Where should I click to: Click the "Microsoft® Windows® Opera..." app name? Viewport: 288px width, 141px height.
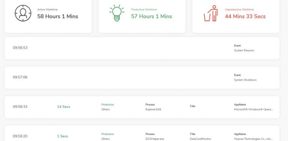click(x=253, y=109)
